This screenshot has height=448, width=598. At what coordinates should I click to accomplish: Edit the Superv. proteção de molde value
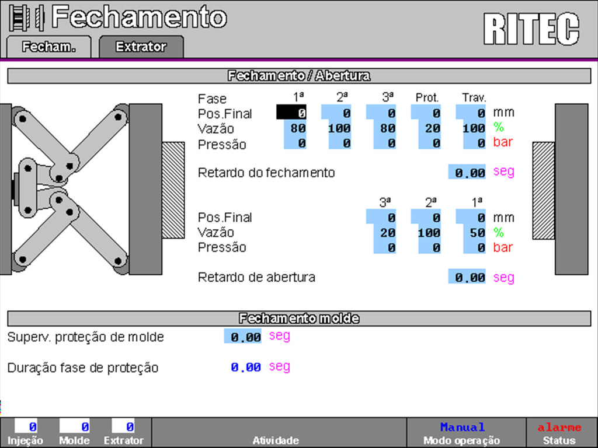coord(242,337)
